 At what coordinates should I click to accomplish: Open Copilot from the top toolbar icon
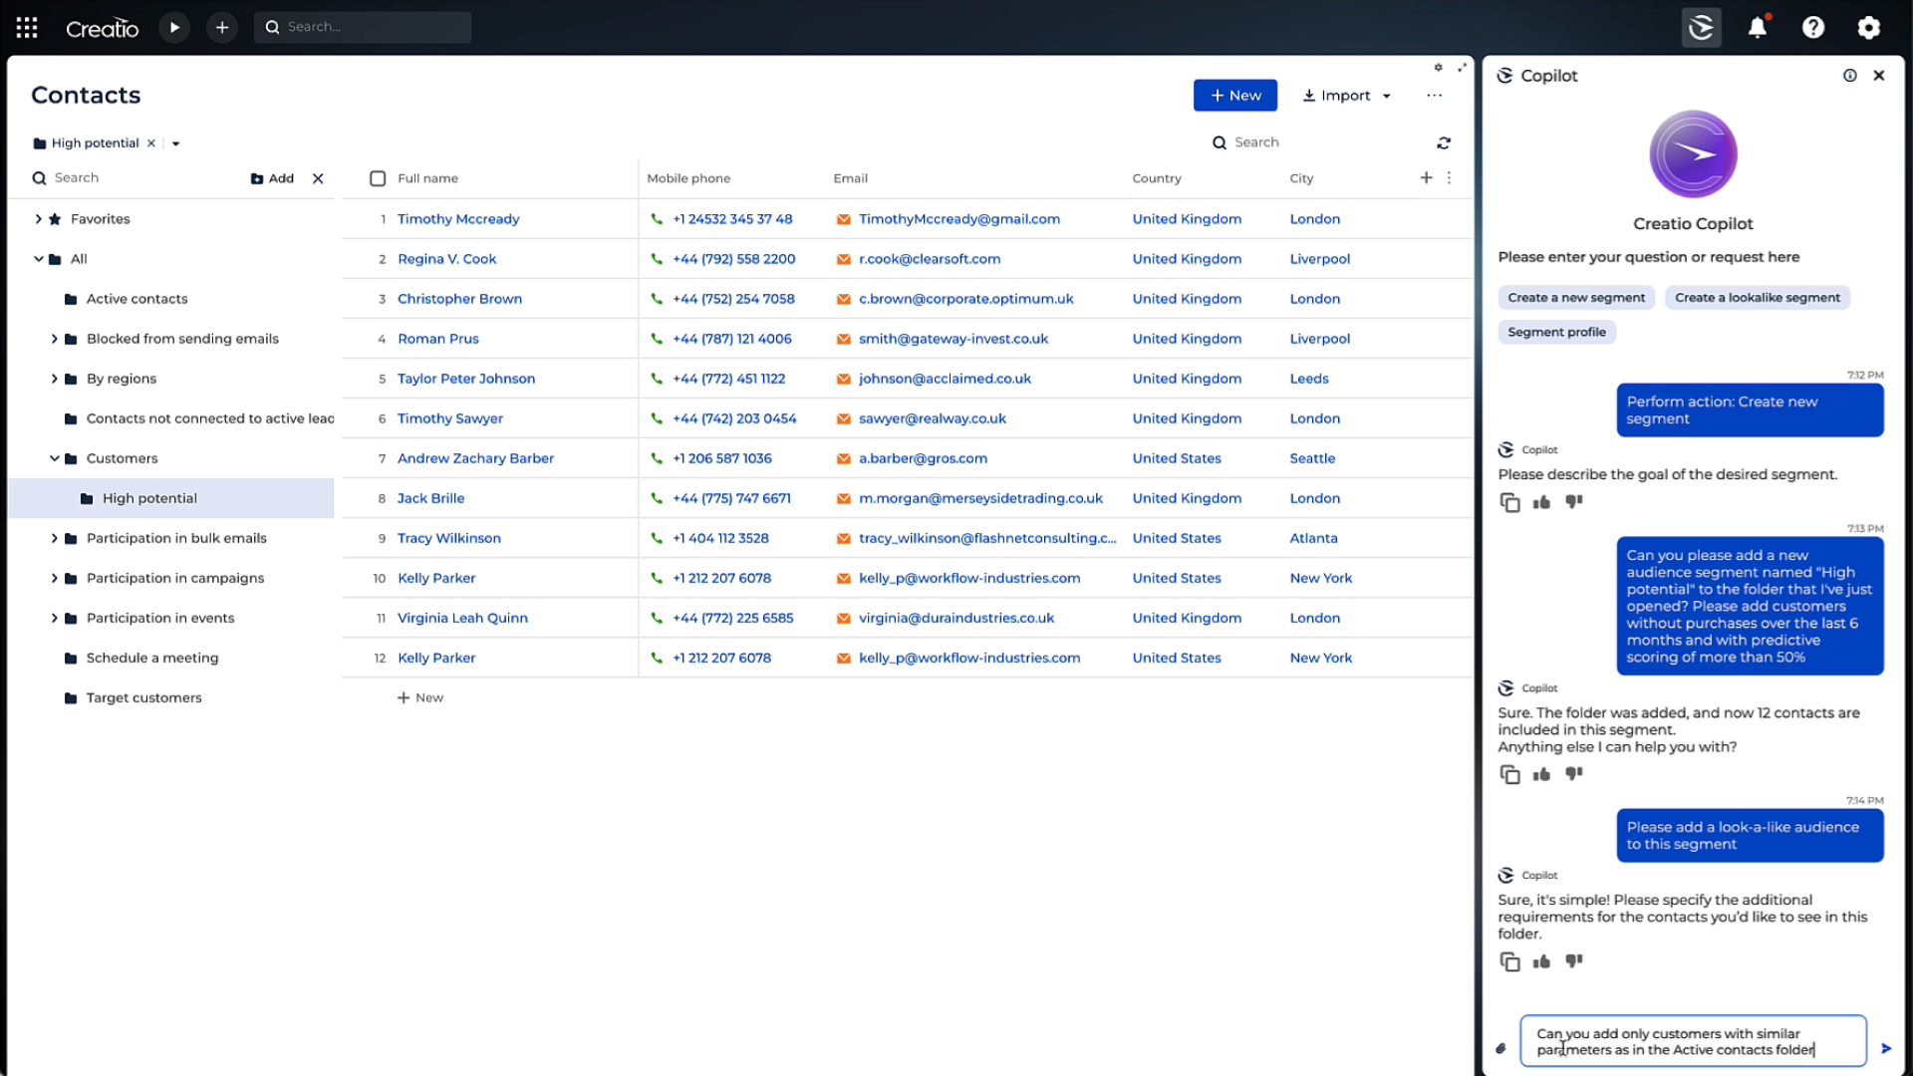click(x=1701, y=28)
